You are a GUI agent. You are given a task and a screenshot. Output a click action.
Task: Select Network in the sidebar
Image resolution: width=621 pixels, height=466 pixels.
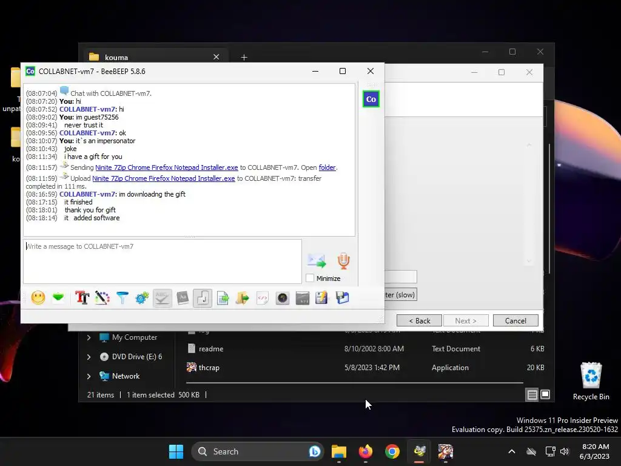126,376
